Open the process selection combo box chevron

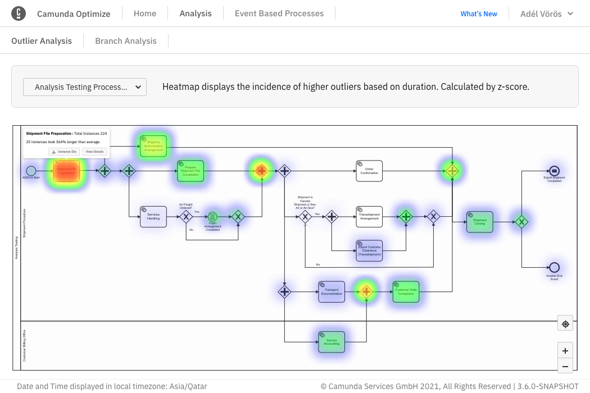(138, 87)
